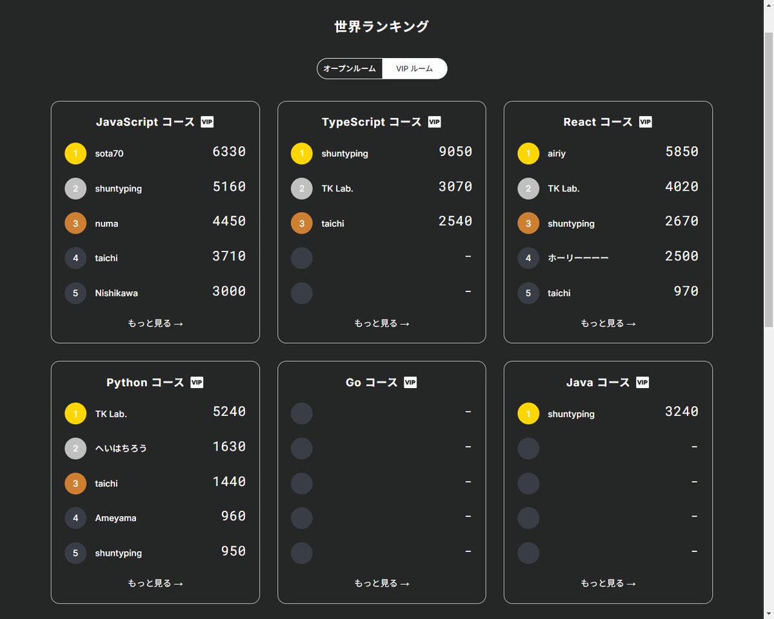
Task: Select shuntyping in Java コース ranking
Action: 571,414
